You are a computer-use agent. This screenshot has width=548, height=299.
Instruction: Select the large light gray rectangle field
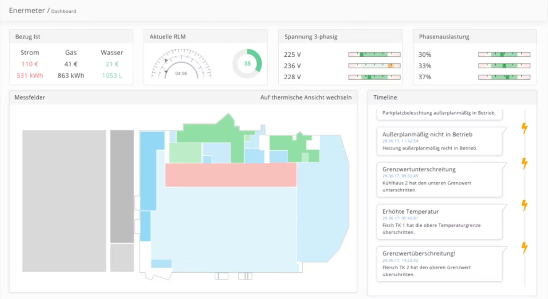[64, 201]
